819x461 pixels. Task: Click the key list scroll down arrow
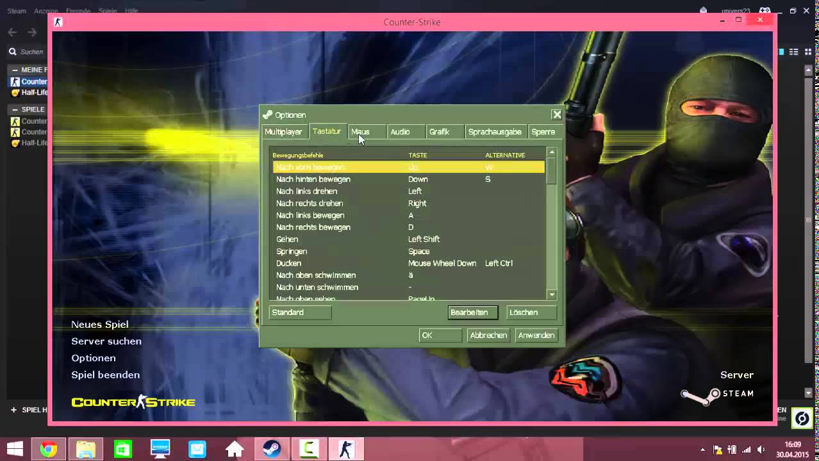tap(552, 295)
